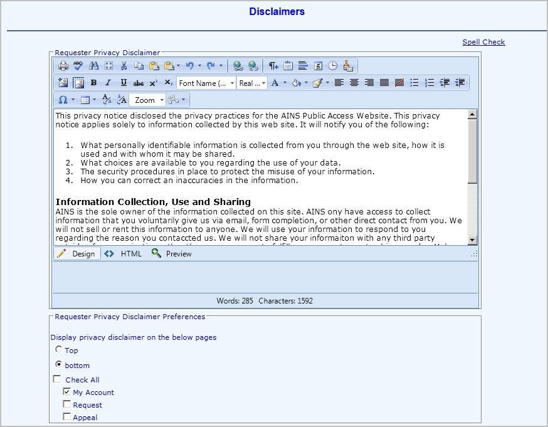Tick the Check All checkbox
Screen dimensions: 548x427
[x=56, y=379]
